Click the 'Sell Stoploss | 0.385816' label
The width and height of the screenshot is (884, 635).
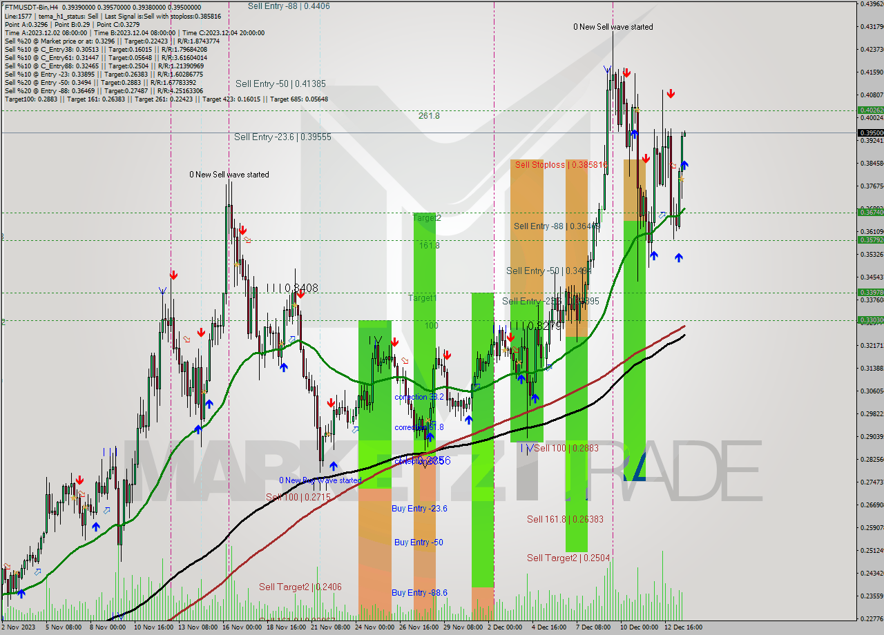tap(561, 164)
